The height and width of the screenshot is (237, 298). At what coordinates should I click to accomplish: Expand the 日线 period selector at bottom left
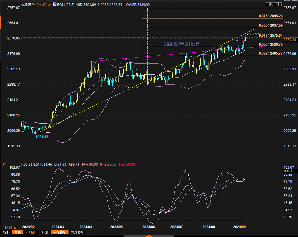click(x=11, y=227)
